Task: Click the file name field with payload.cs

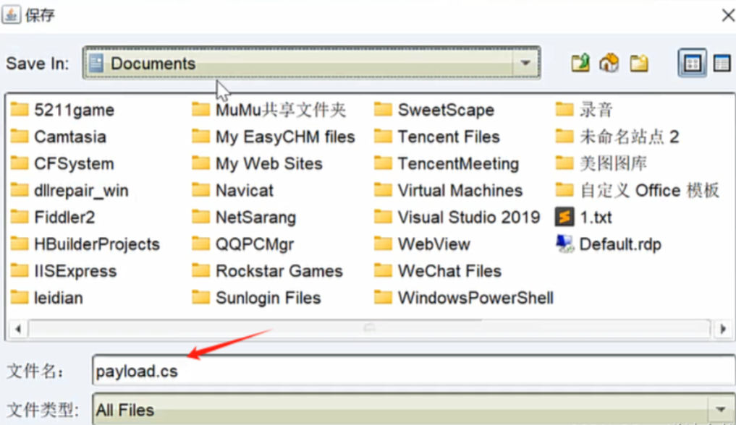Action: [x=413, y=371]
